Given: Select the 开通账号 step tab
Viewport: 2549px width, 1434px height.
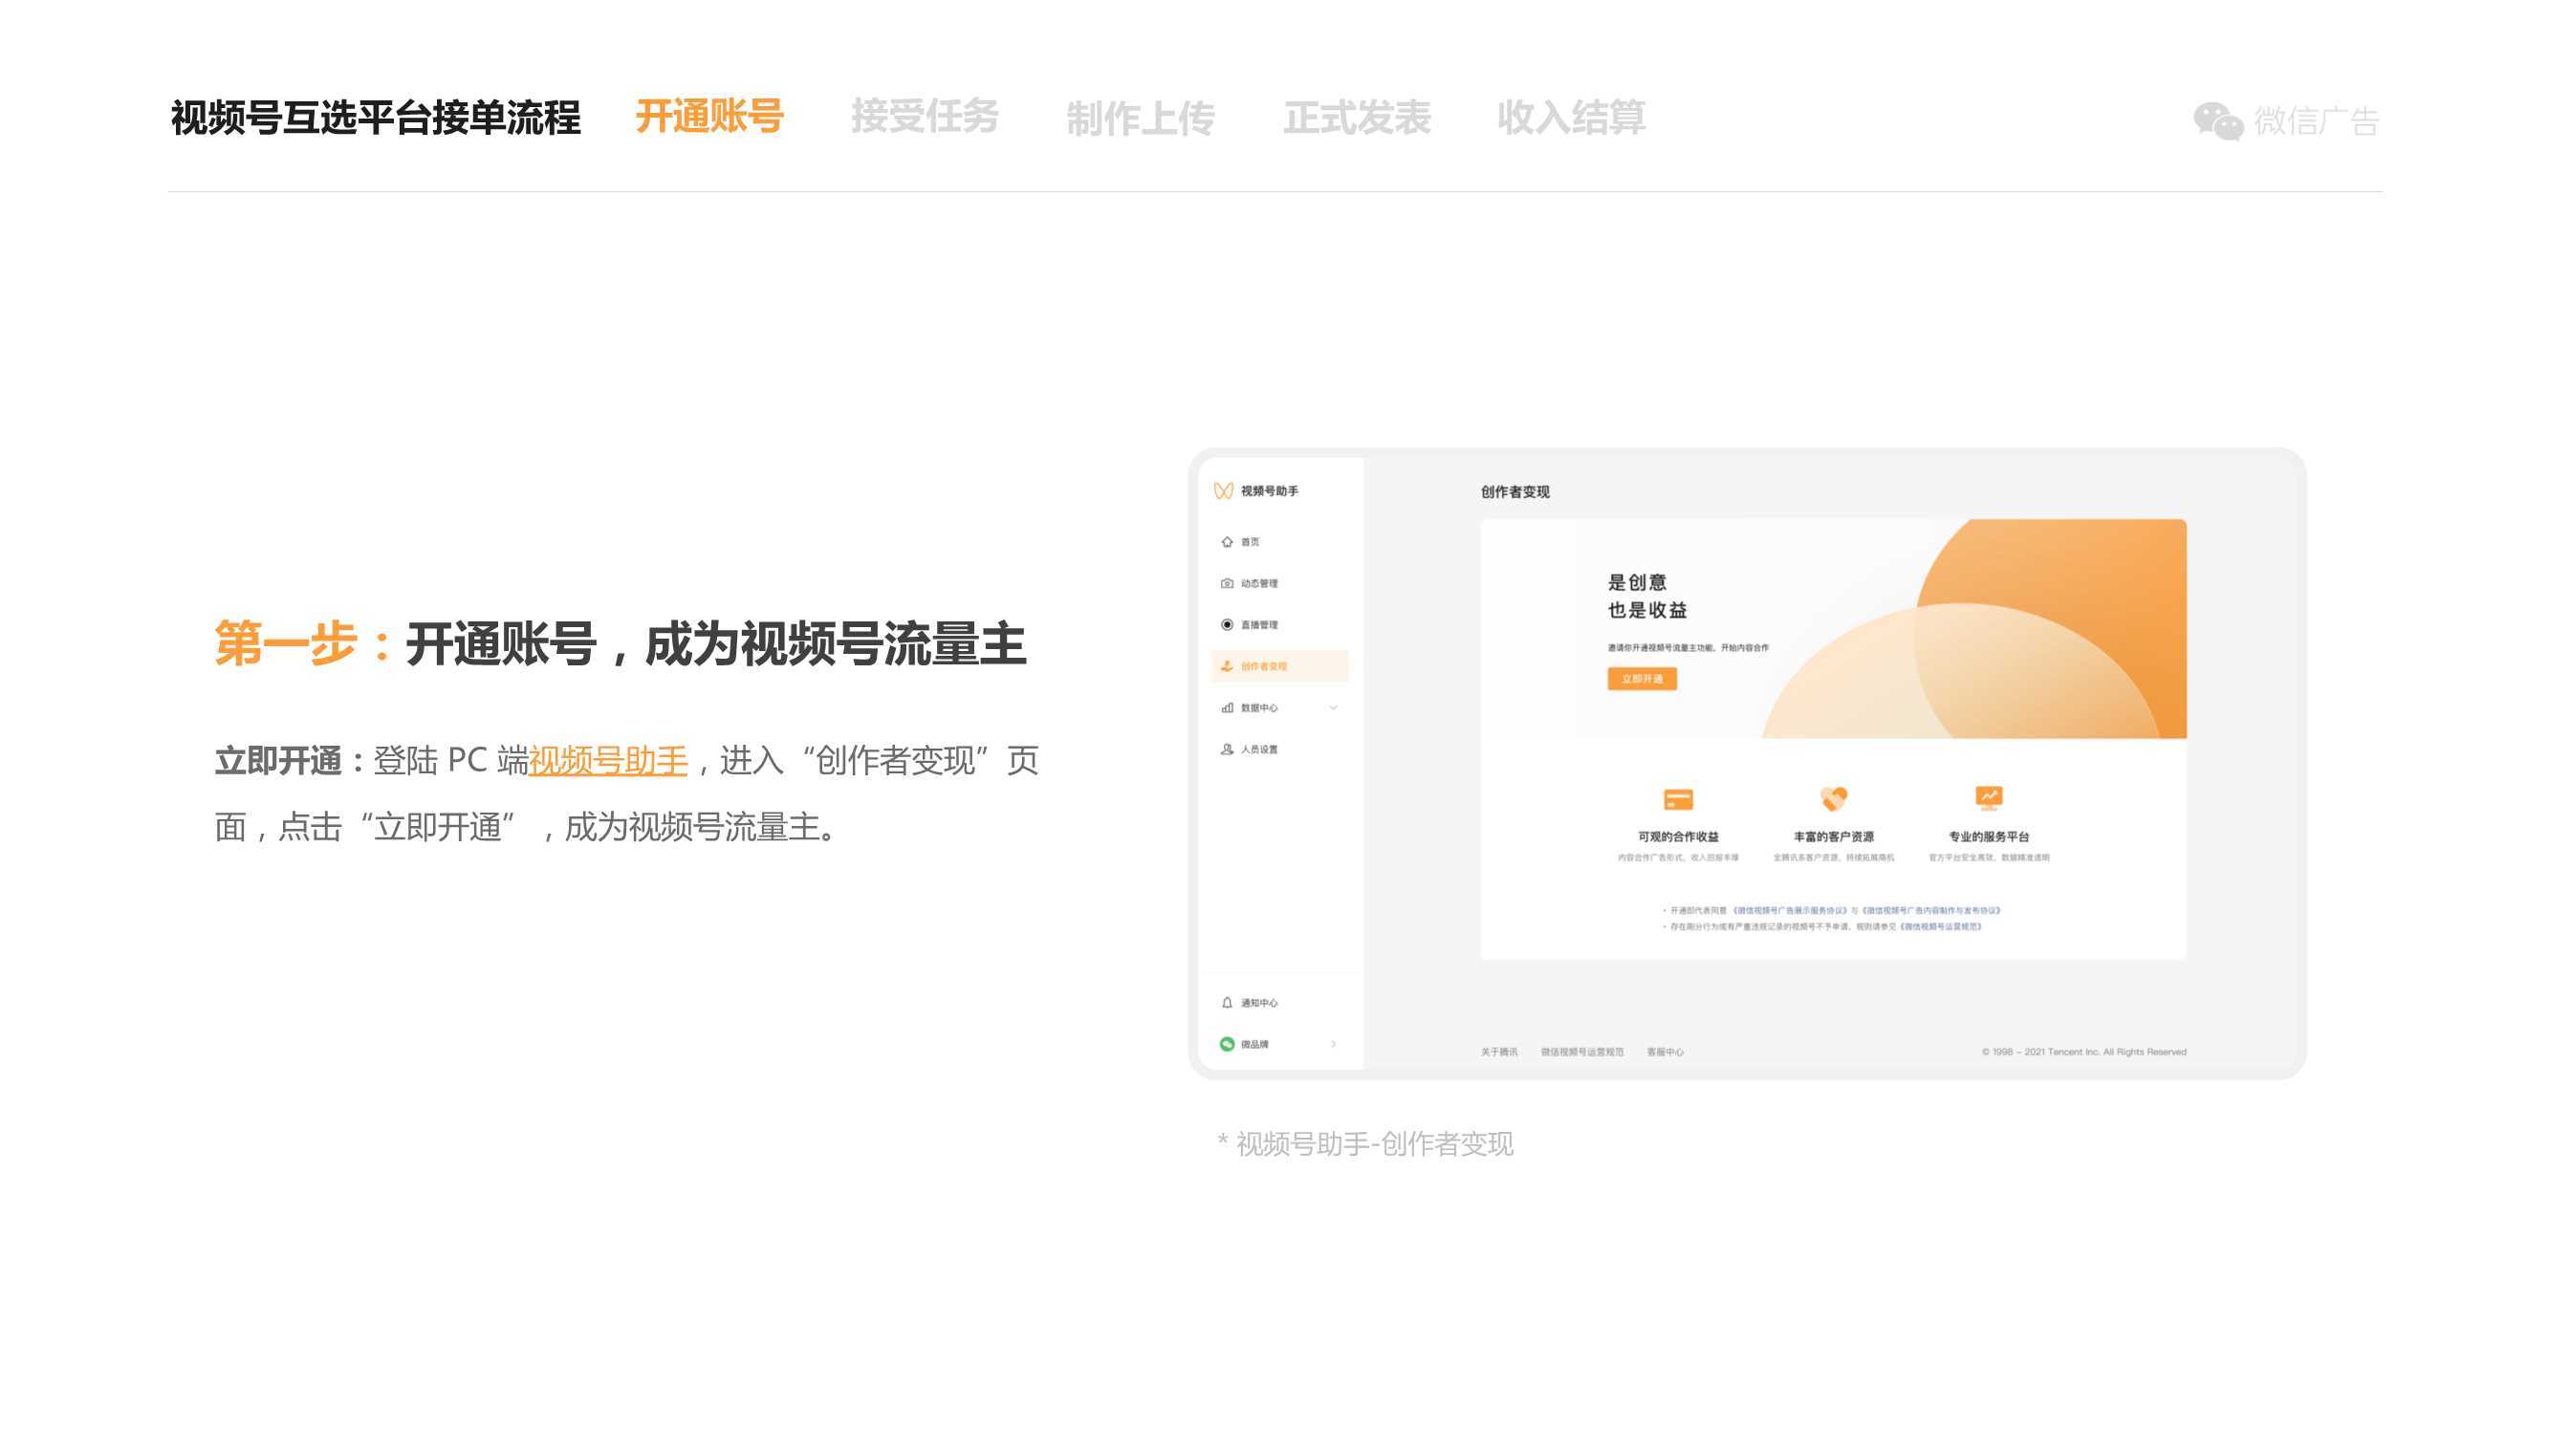Looking at the screenshot, I should [709, 117].
